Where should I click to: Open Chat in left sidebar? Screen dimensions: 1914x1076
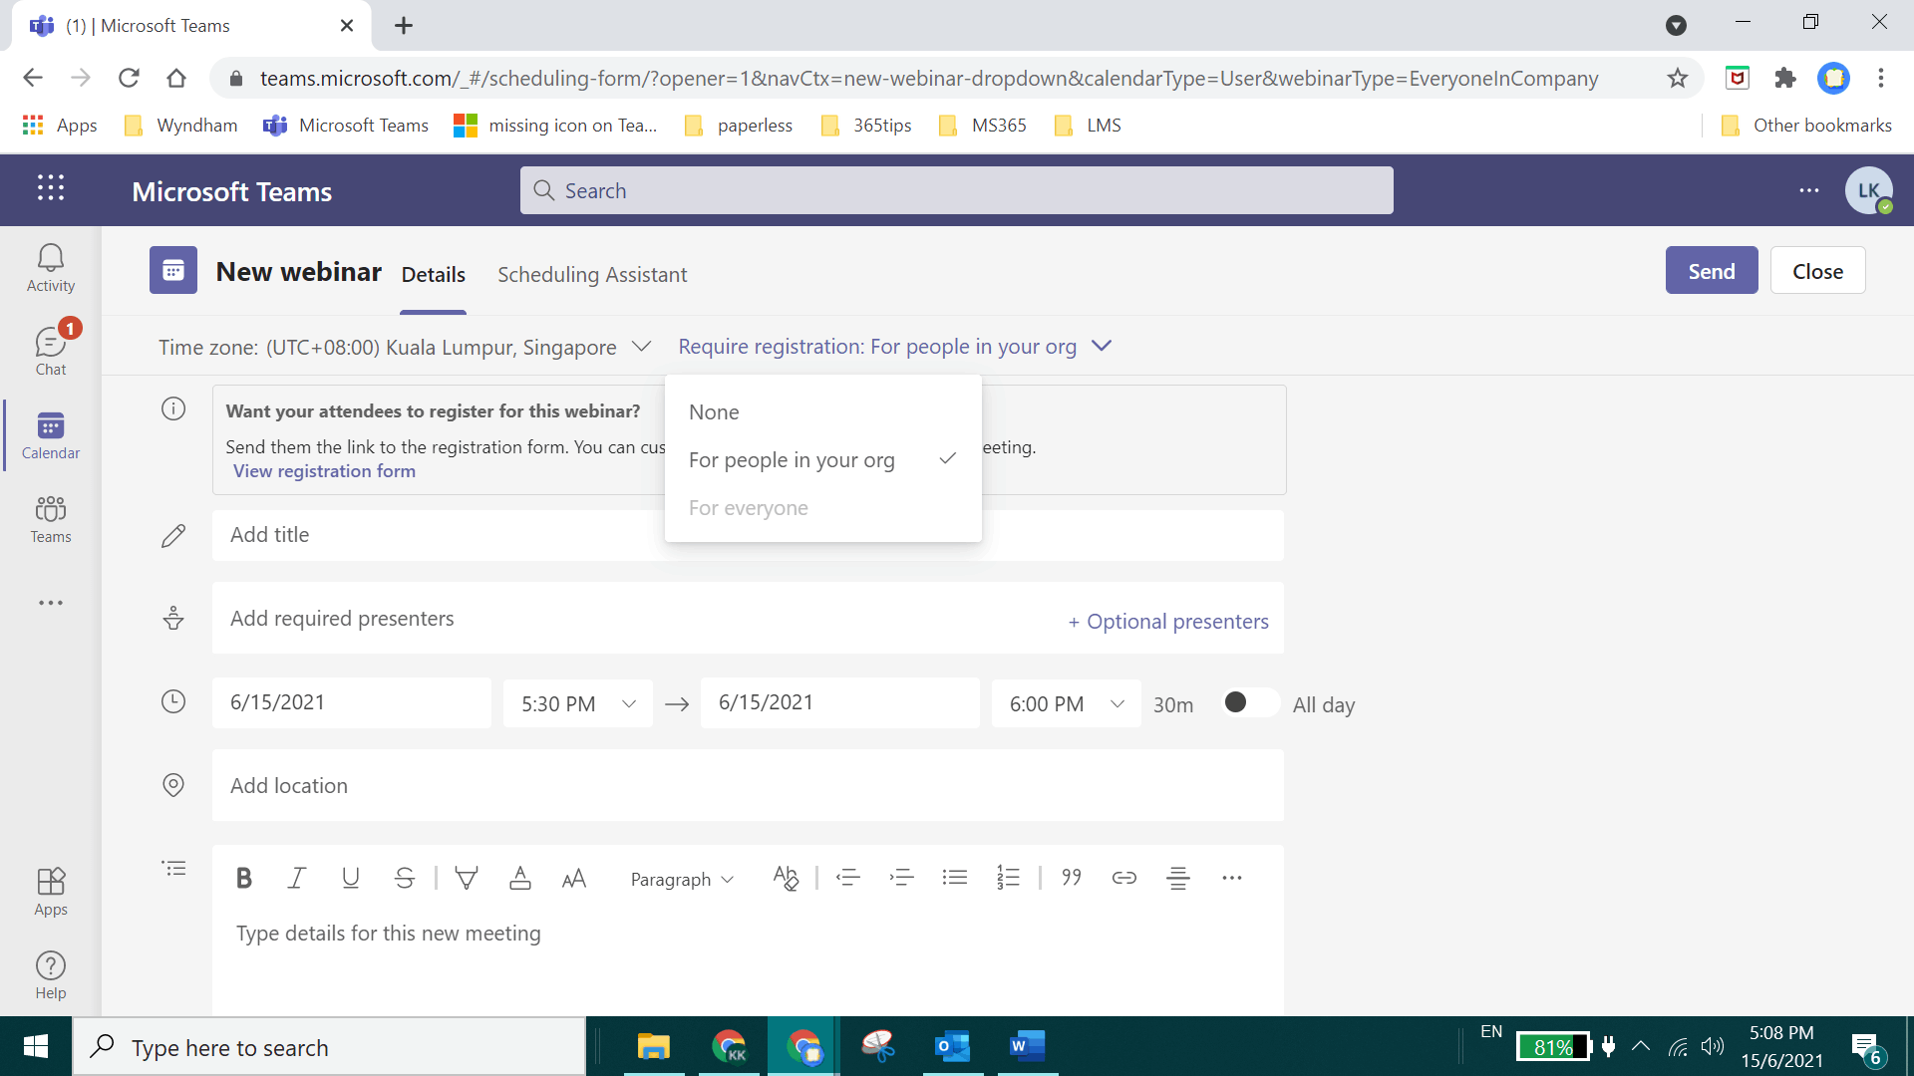51,352
